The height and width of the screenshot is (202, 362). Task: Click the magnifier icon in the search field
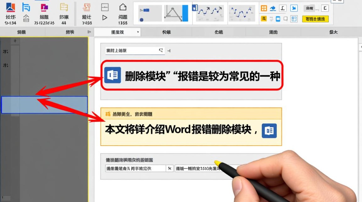[161, 50]
